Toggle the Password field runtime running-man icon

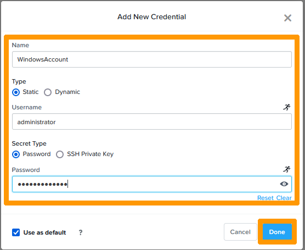click(x=287, y=169)
